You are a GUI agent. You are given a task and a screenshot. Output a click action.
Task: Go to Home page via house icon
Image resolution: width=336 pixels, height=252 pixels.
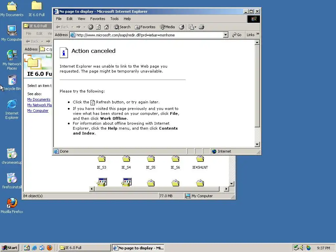coord(106,27)
